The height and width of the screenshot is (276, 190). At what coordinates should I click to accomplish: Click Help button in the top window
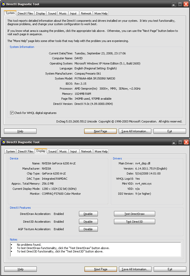point(20,131)
